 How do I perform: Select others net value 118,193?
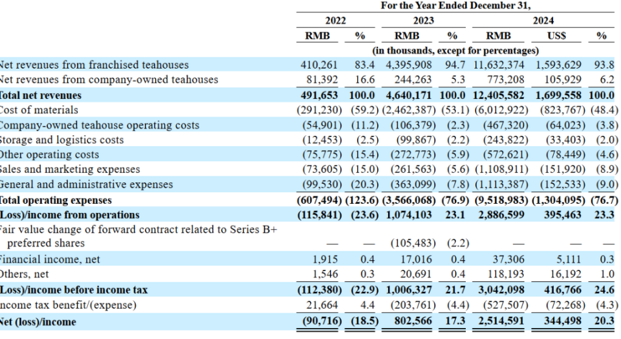coord(506,274)
